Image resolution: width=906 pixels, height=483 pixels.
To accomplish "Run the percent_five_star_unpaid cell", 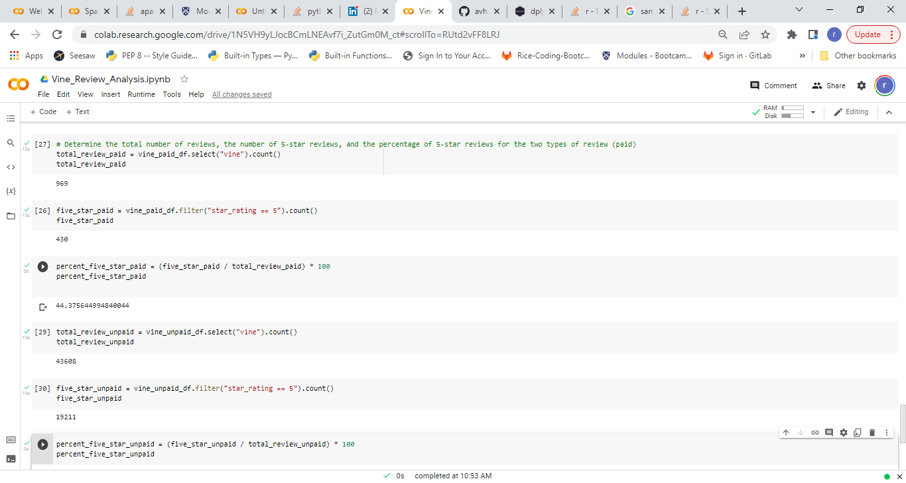I will click(42, 444).
